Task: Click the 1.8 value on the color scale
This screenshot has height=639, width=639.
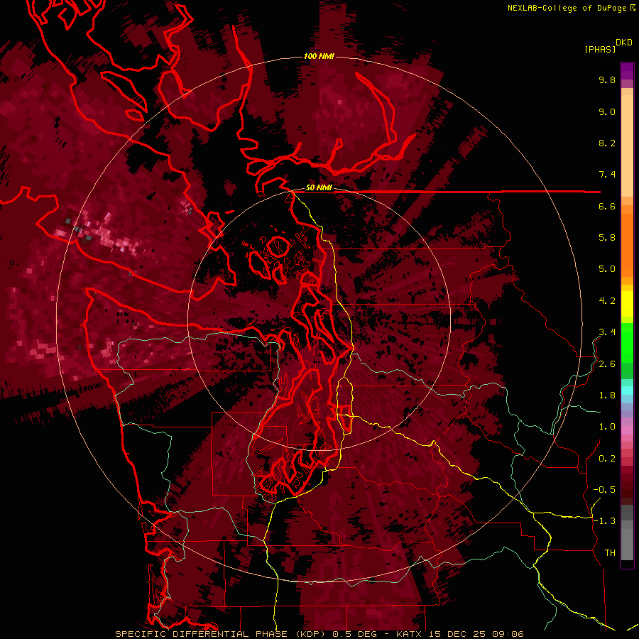Action: click(607, 395)
